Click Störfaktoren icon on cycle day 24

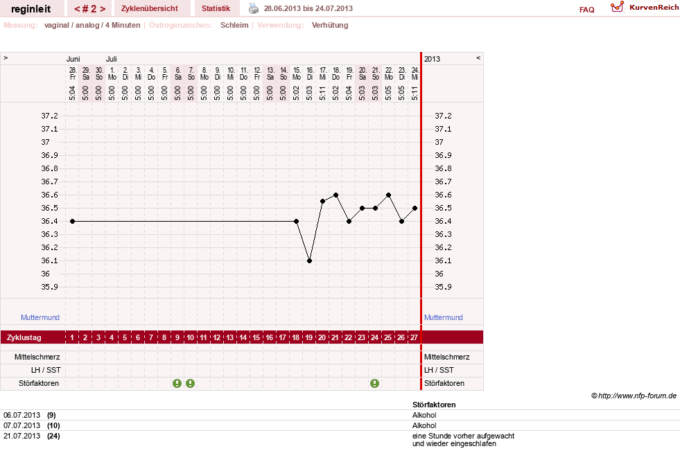coord(375,383)
